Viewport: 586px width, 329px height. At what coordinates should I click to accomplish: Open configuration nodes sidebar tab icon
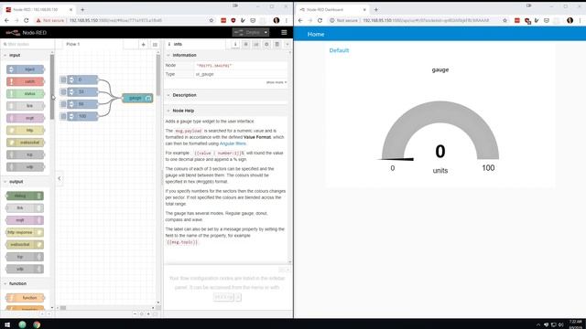[266, 45]
